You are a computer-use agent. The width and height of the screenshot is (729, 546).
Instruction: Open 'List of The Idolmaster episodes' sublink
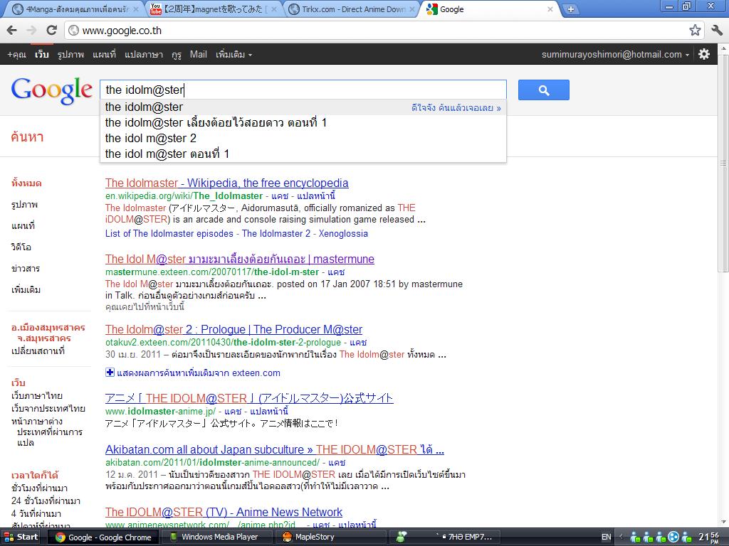click(169, 233)
